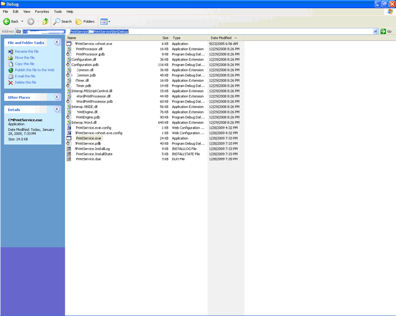This screenshot has height=316, width=396.
Task: Select the Configuration.dll file icon
Action: pyautogui.click(x=69, y=59)
